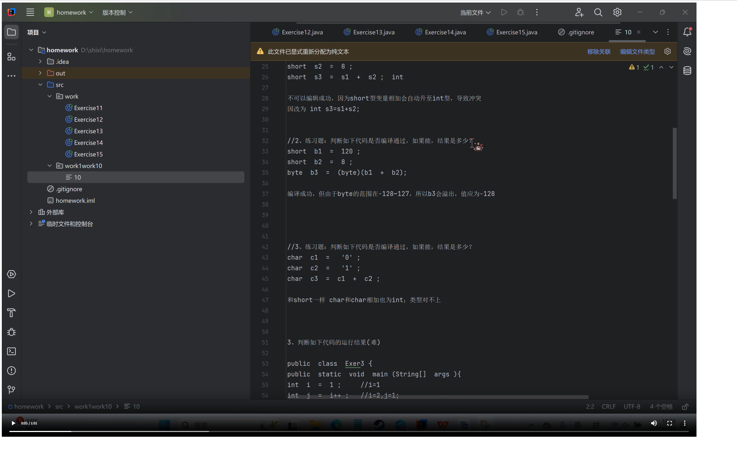Open the Structure tool window icon
Screen dimensions: 737x453
11,57
